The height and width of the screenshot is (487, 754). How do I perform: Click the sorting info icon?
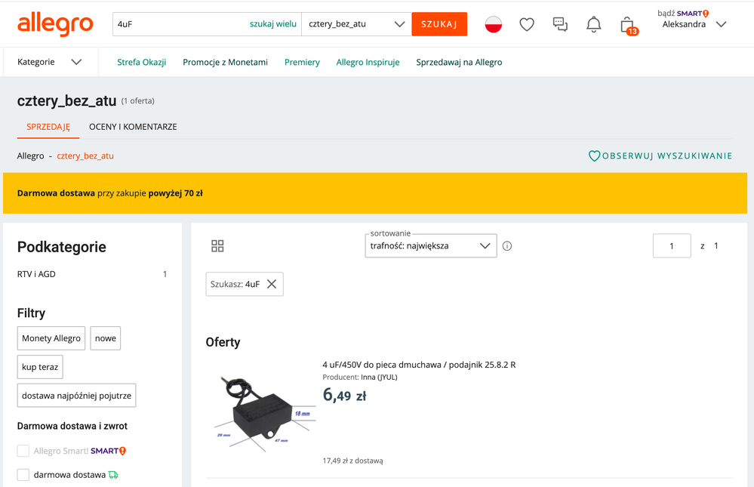507,246
